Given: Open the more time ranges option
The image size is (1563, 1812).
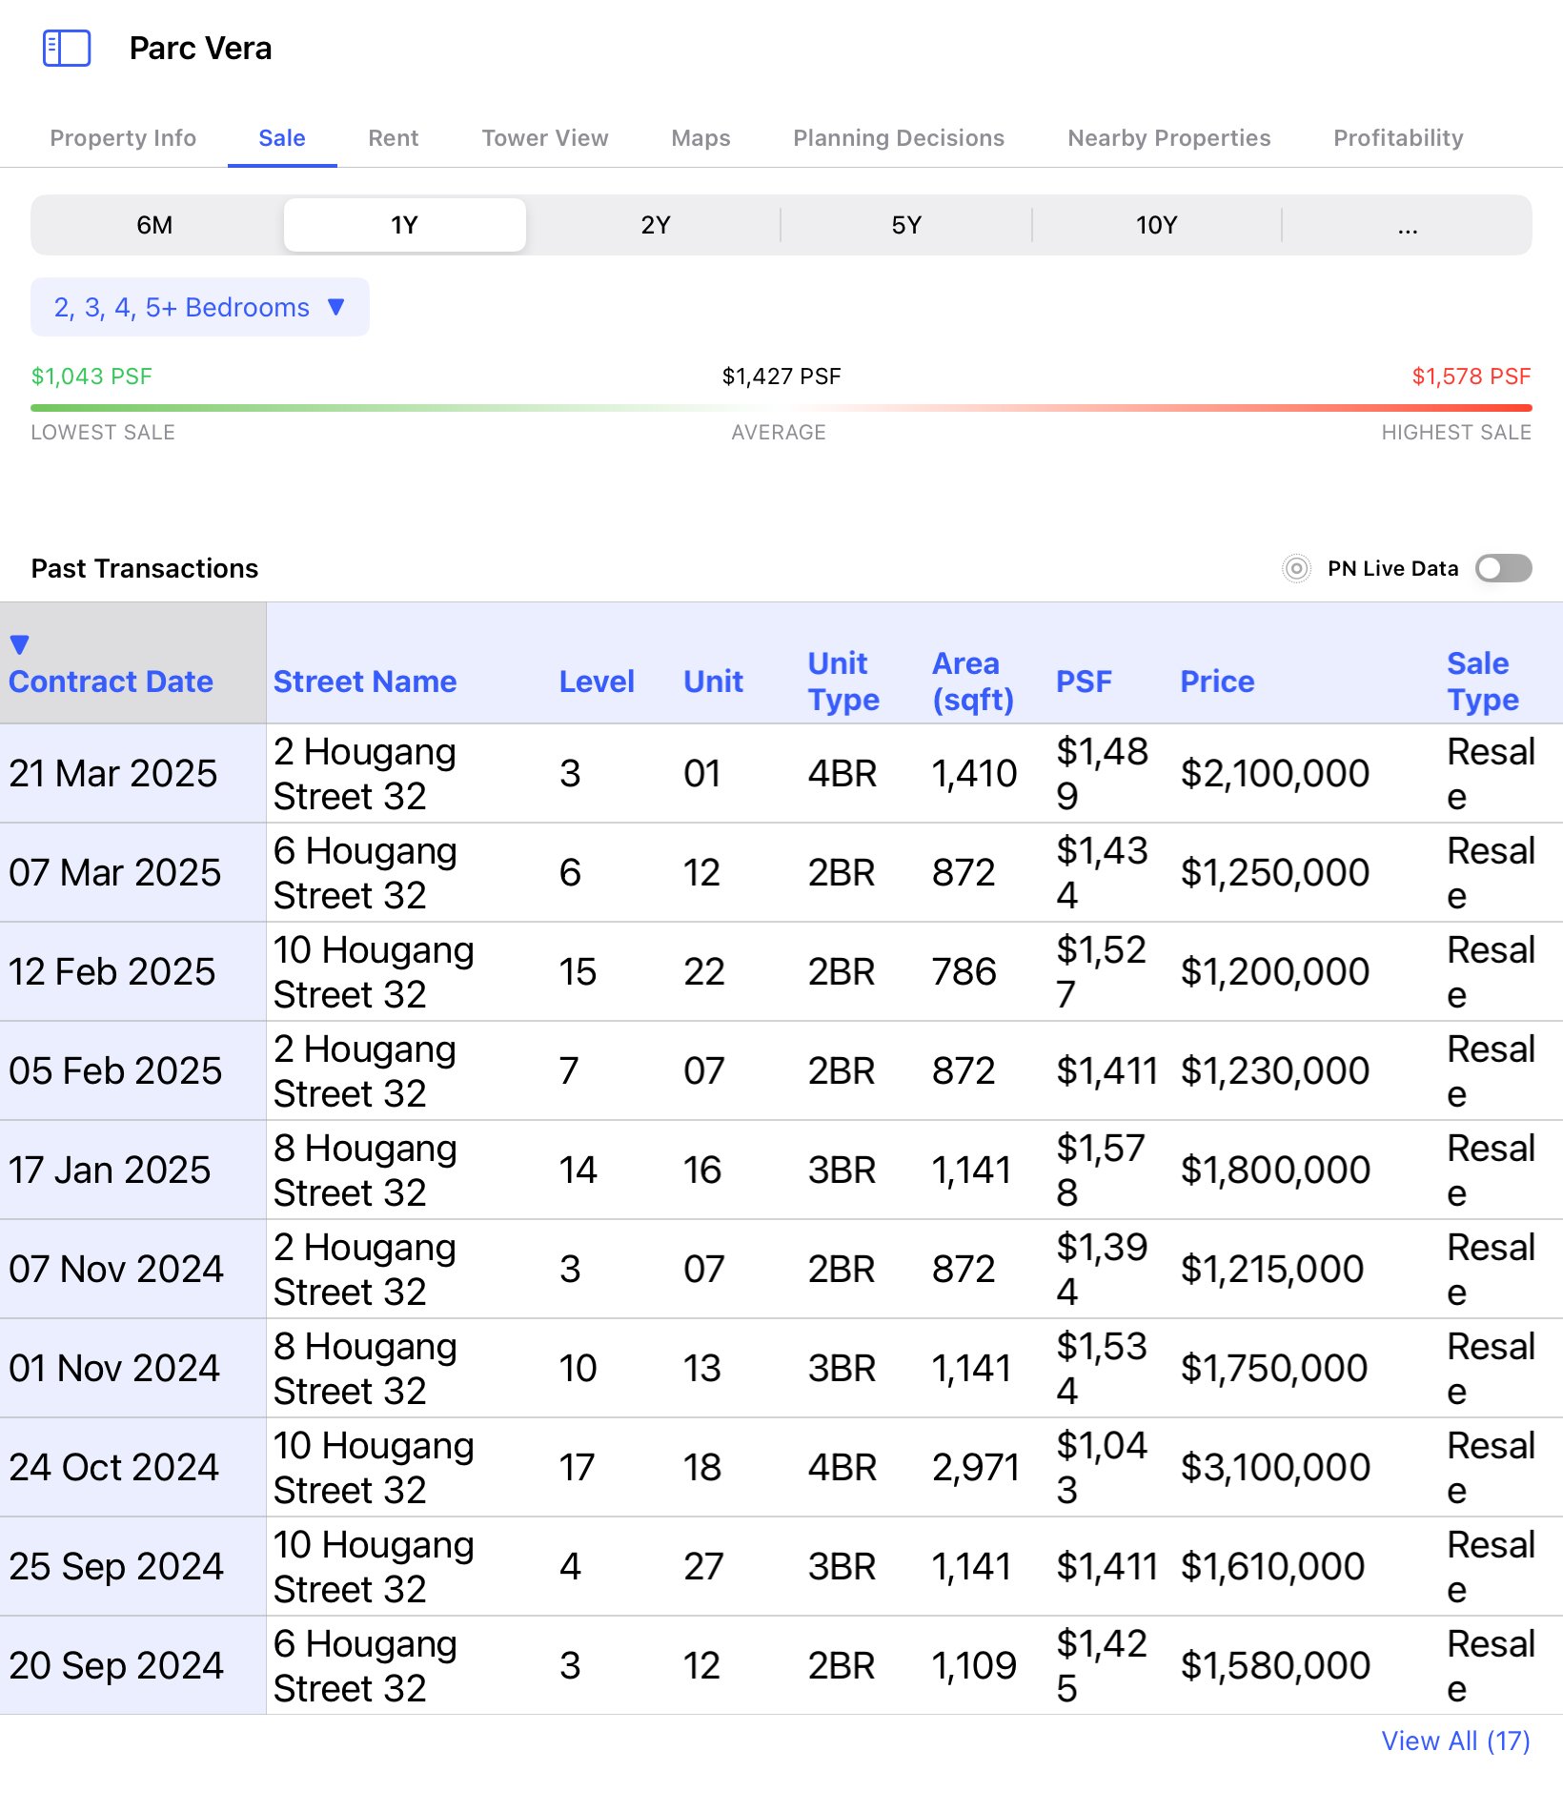Looking at the screenshot, I should coord(1407,226).
